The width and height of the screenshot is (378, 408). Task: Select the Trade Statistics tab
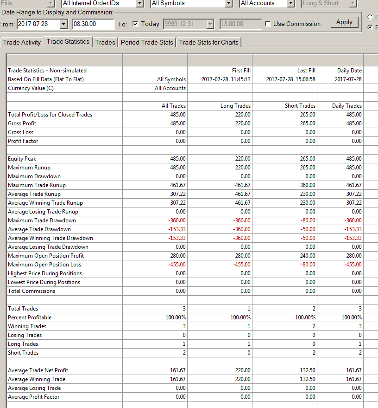click(68, 42)
